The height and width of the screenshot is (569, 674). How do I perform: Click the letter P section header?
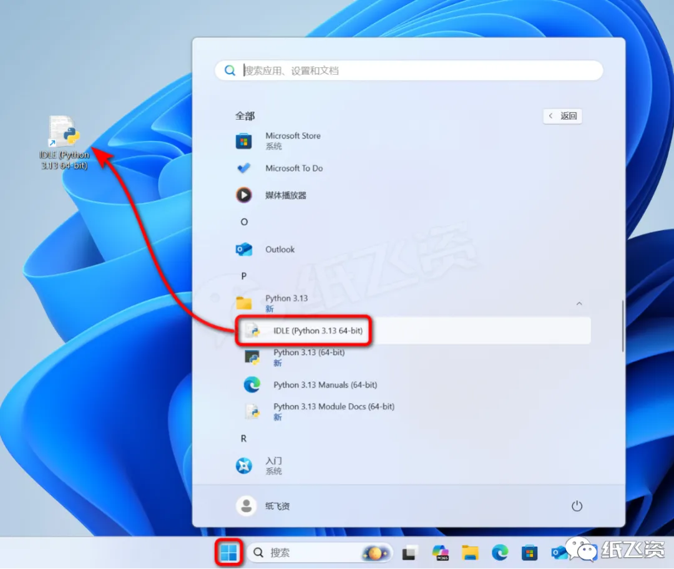tap(244, 276)
